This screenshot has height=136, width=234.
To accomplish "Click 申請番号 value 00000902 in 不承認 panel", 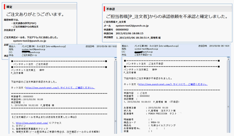I will (122, 29).
